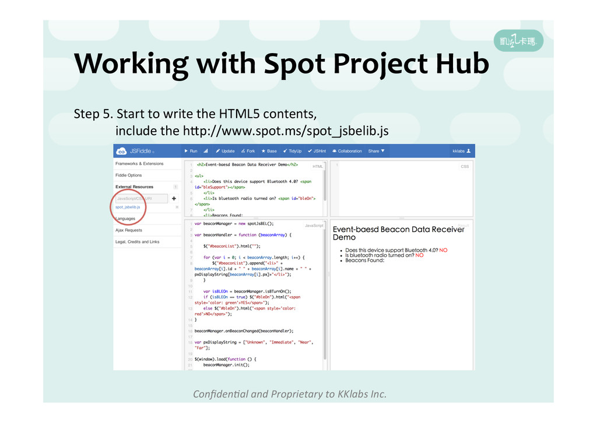Click the External Resources count badge
Viewport: 597px width, 422px height.
[x=175, y=187]
